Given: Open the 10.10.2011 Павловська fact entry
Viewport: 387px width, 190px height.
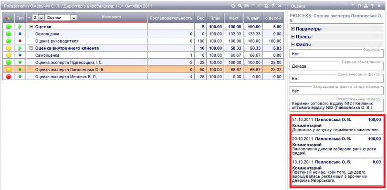Looking at the screenshot, I should tap(336, 172).
